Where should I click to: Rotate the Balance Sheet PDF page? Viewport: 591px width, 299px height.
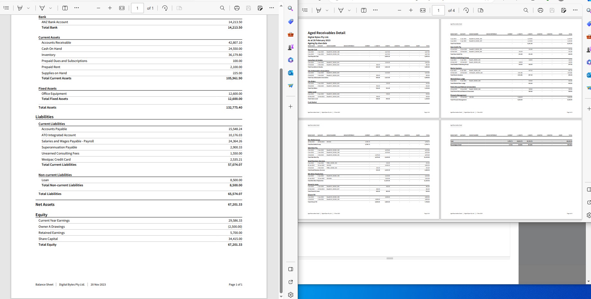click(165, 8)
